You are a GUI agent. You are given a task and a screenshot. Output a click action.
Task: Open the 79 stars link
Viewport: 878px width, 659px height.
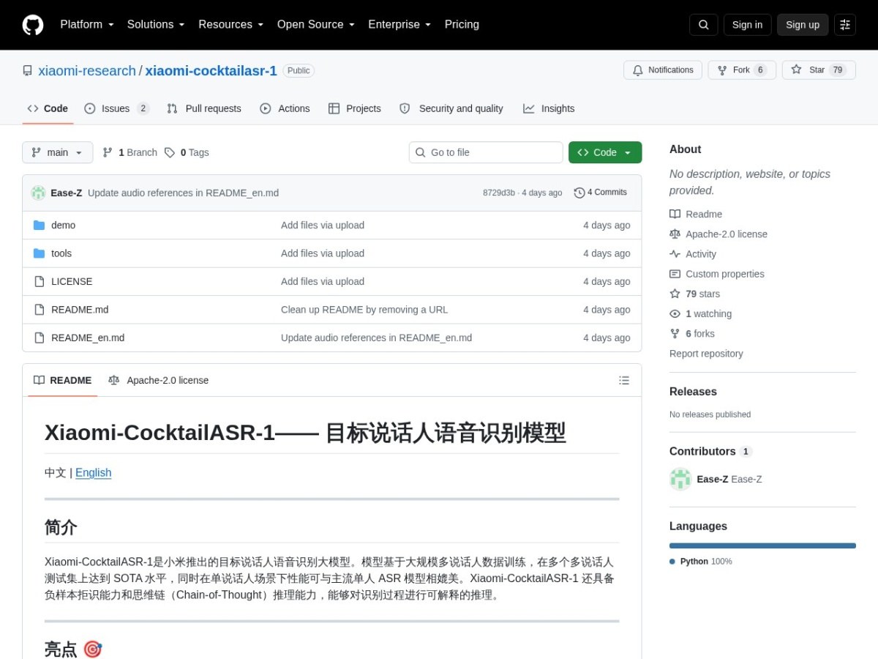[x=695, y=294]
